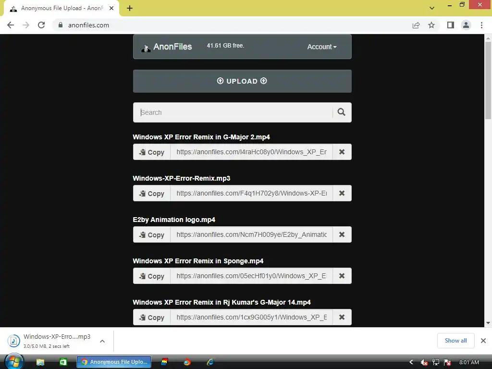Click the address bar URL anonfiles.com
The width and height of the screenshot is (492, 369).
pyautogui.click(x=88, y=25)
